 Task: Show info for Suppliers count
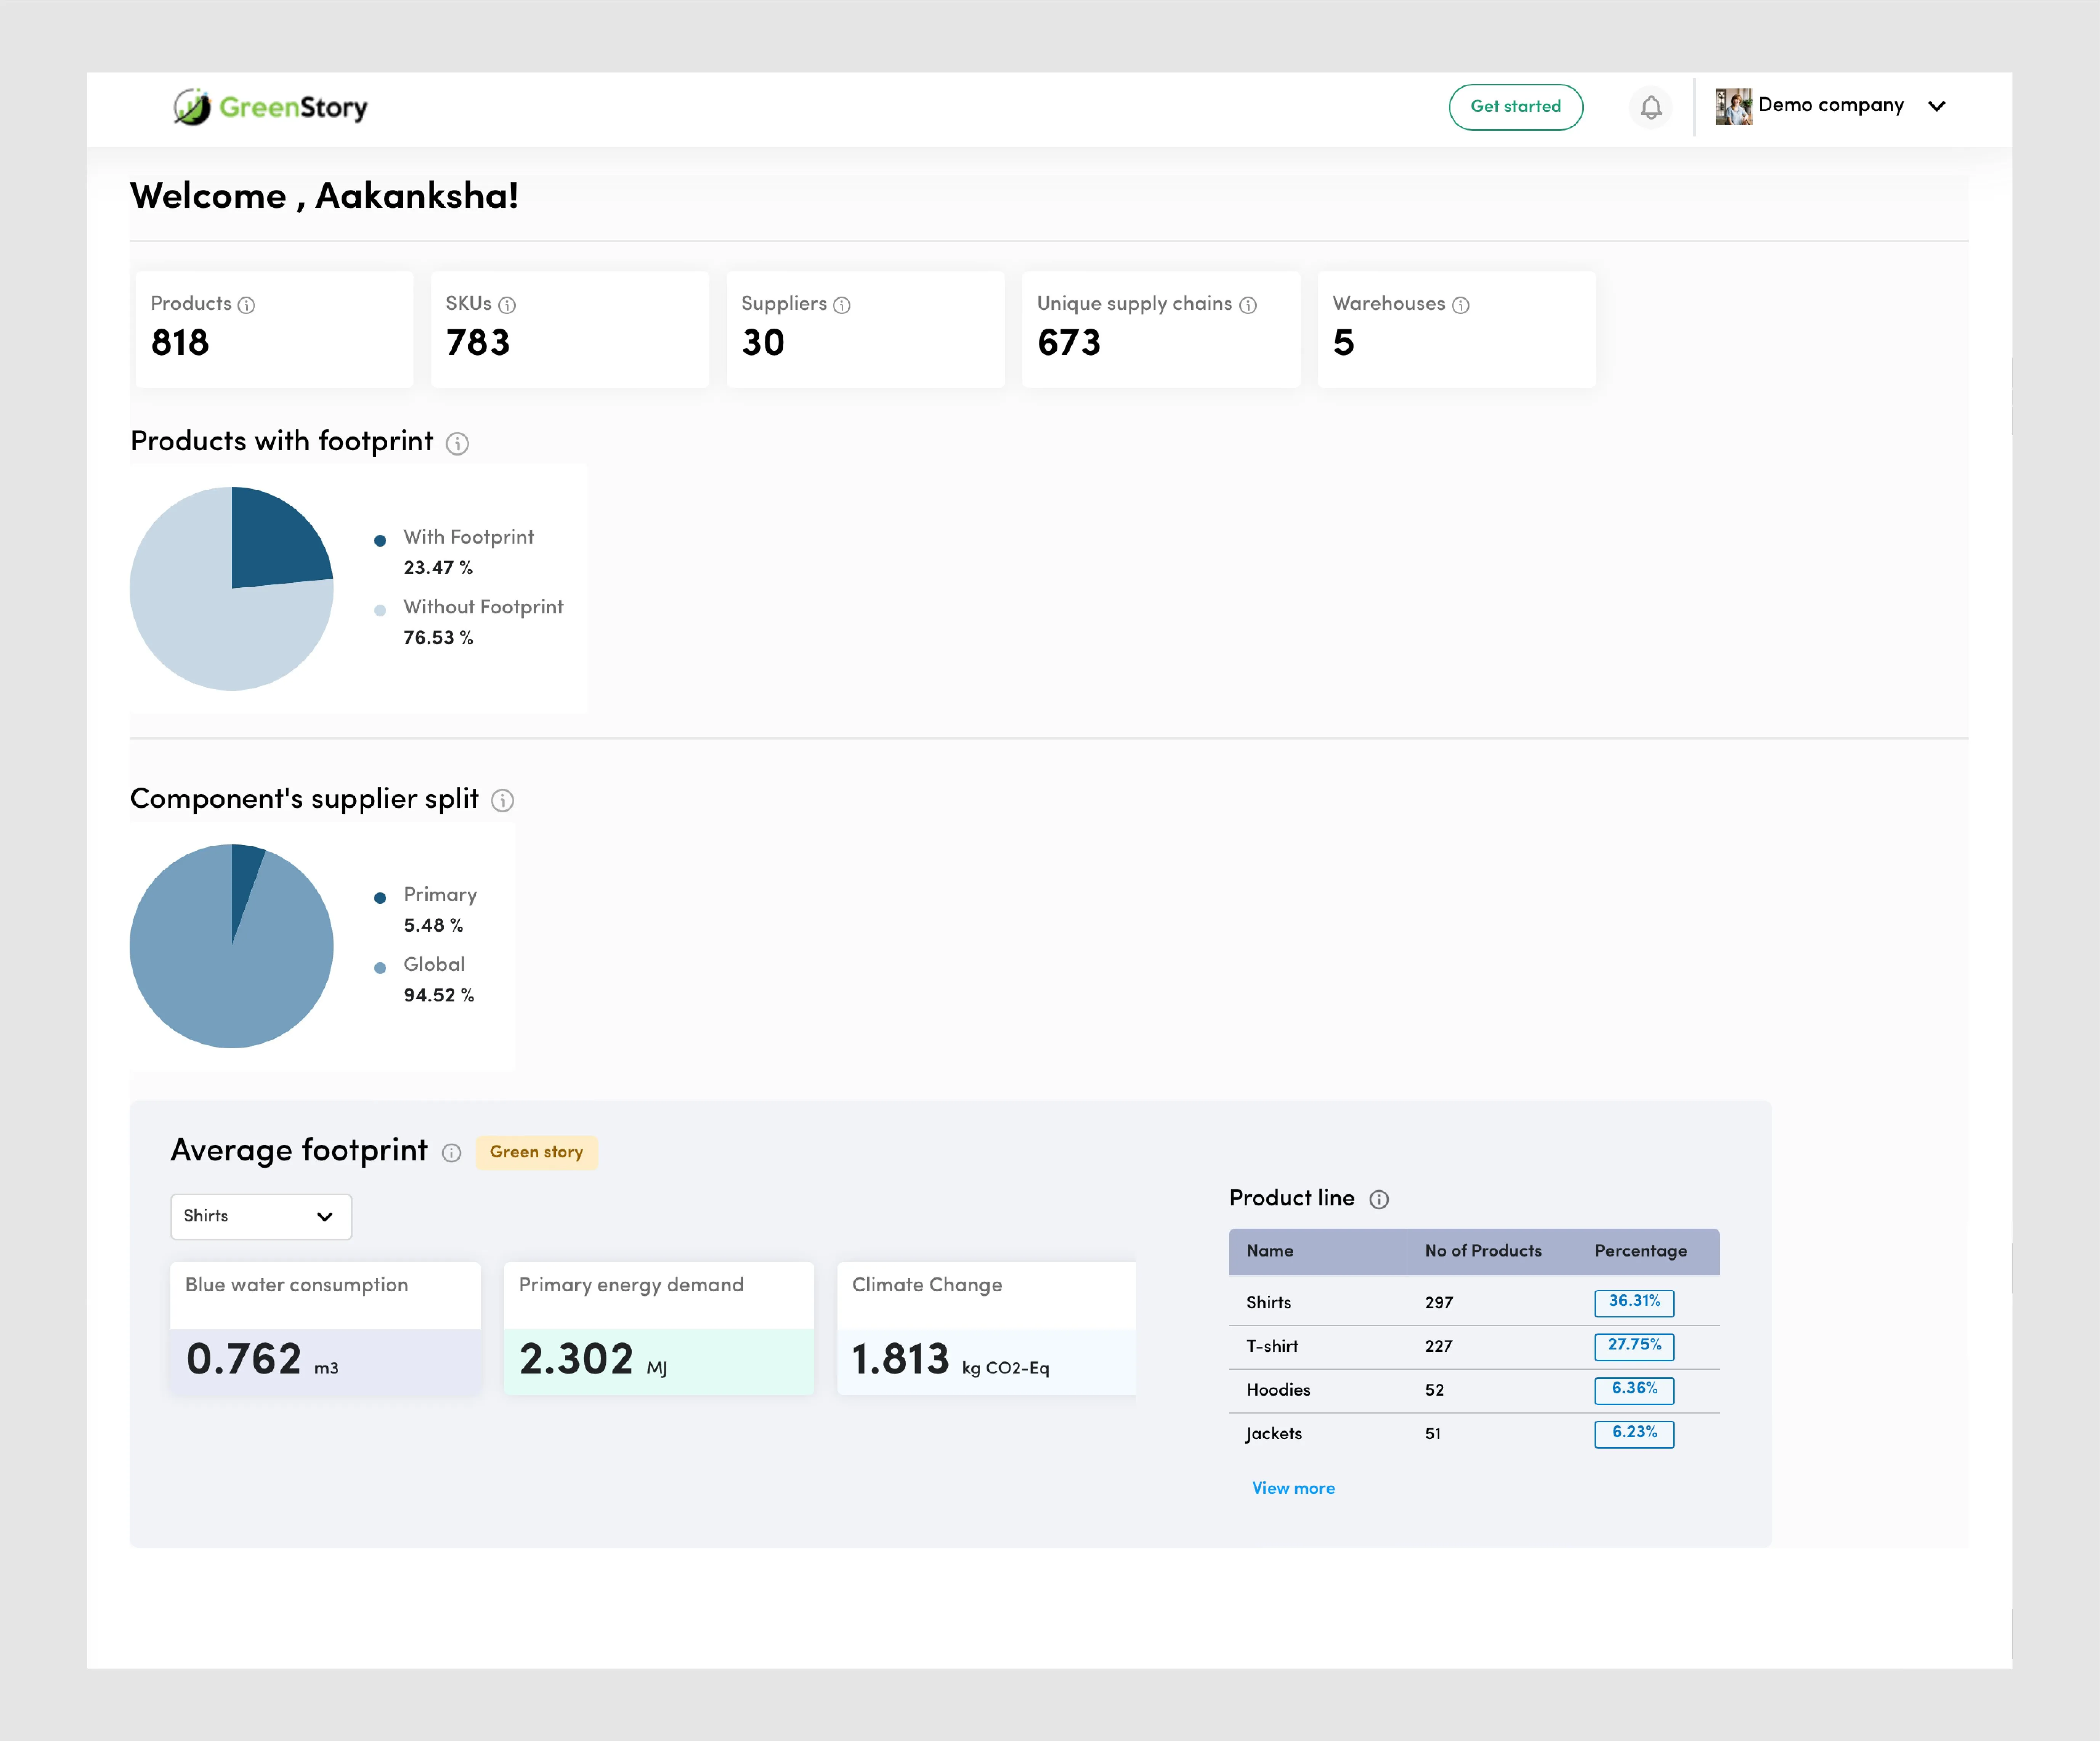(842, 305)
